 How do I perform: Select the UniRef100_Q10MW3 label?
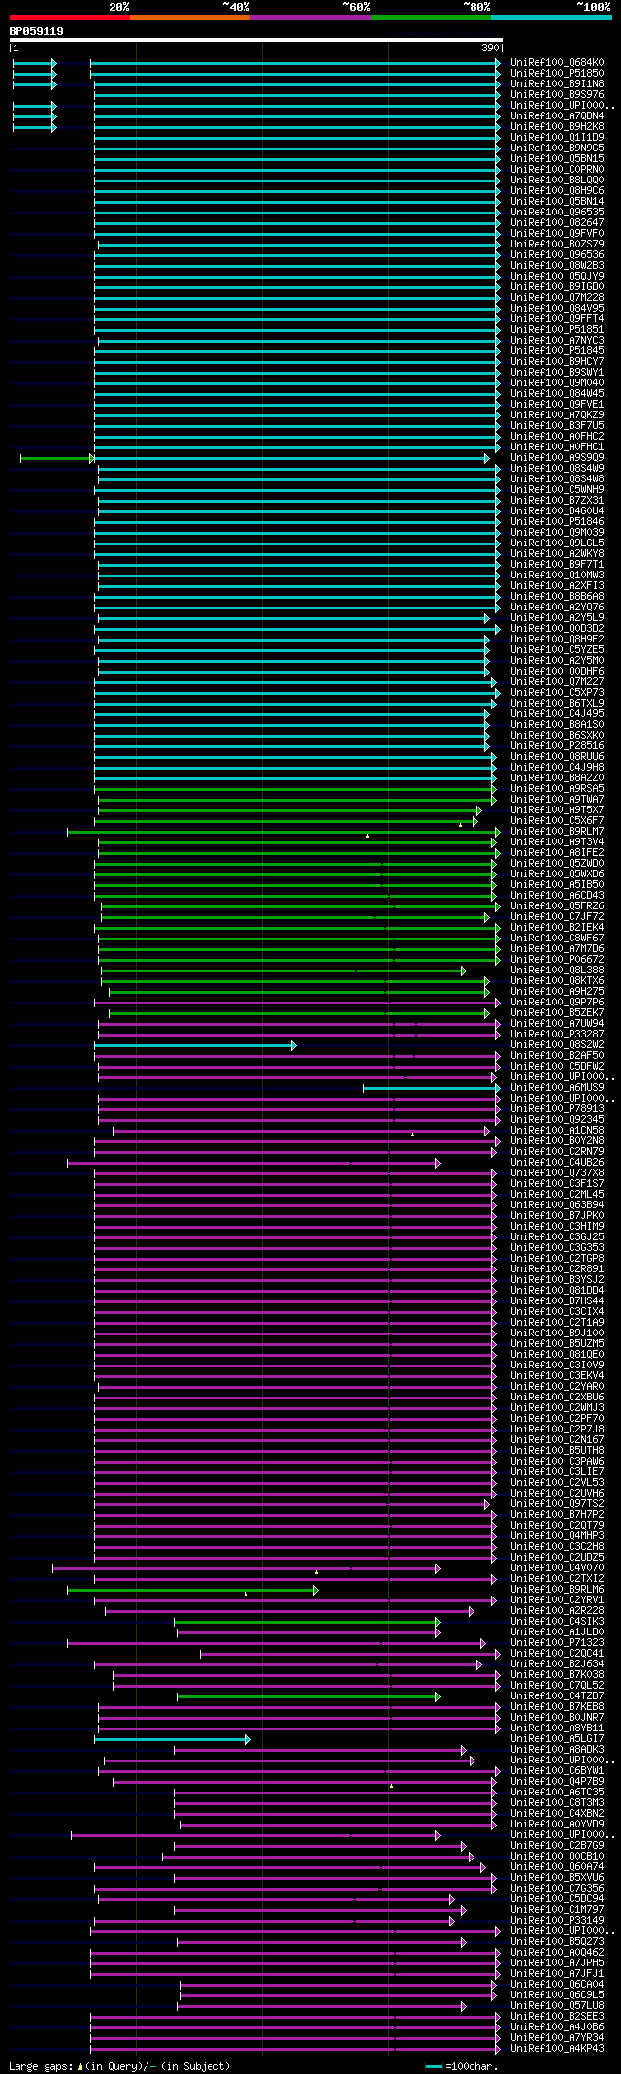[x=557, y=576]
